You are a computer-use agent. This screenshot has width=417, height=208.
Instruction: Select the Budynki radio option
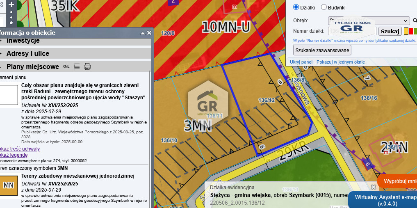(324, 7)
